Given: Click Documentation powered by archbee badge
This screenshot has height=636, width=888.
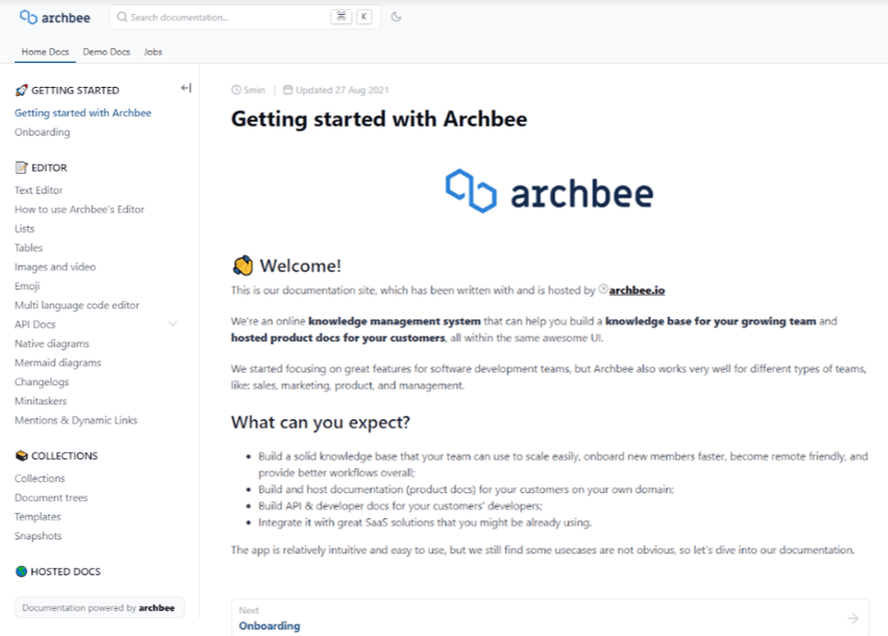Looking at the screenshot, I should 99,607.
